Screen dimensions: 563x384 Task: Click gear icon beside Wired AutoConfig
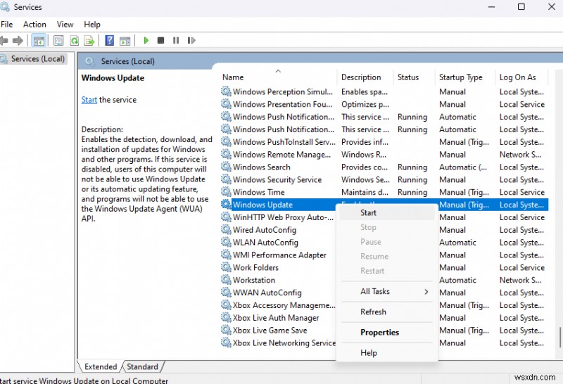(x=226, y=229)
